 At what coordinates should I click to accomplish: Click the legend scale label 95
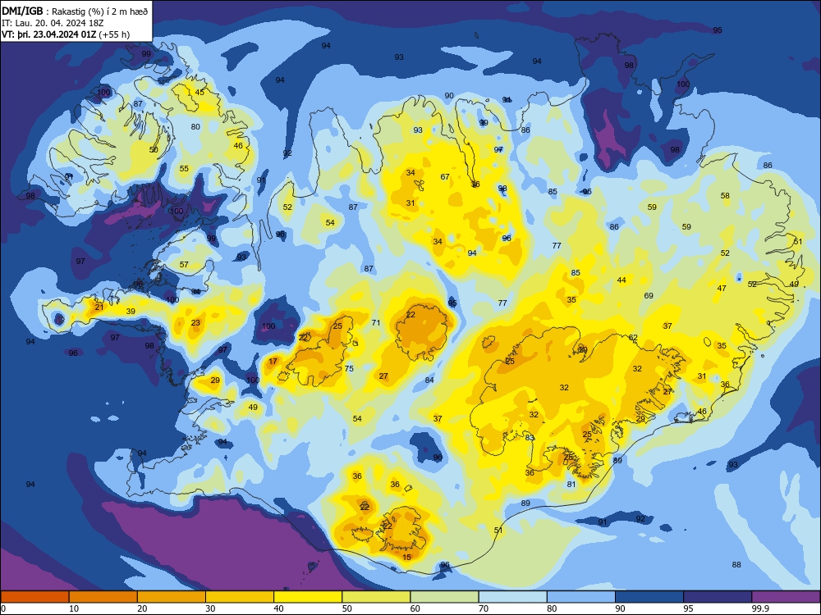click(x=688, y=608)
